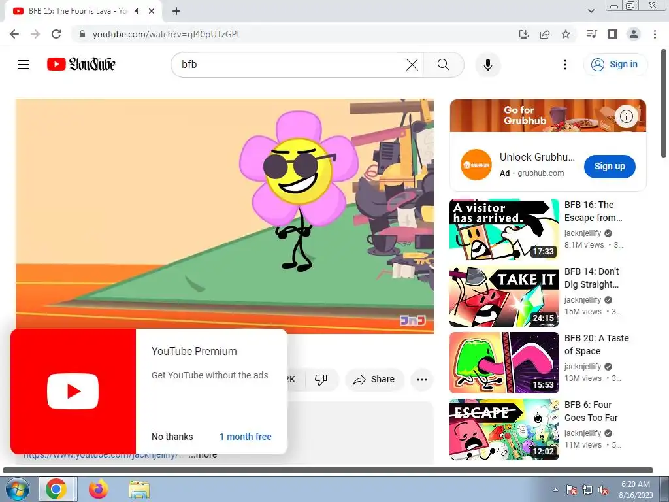The width and height of the screenshot is (669, 502).
Task: Mute tab via speaker icon
Action: 137,11
